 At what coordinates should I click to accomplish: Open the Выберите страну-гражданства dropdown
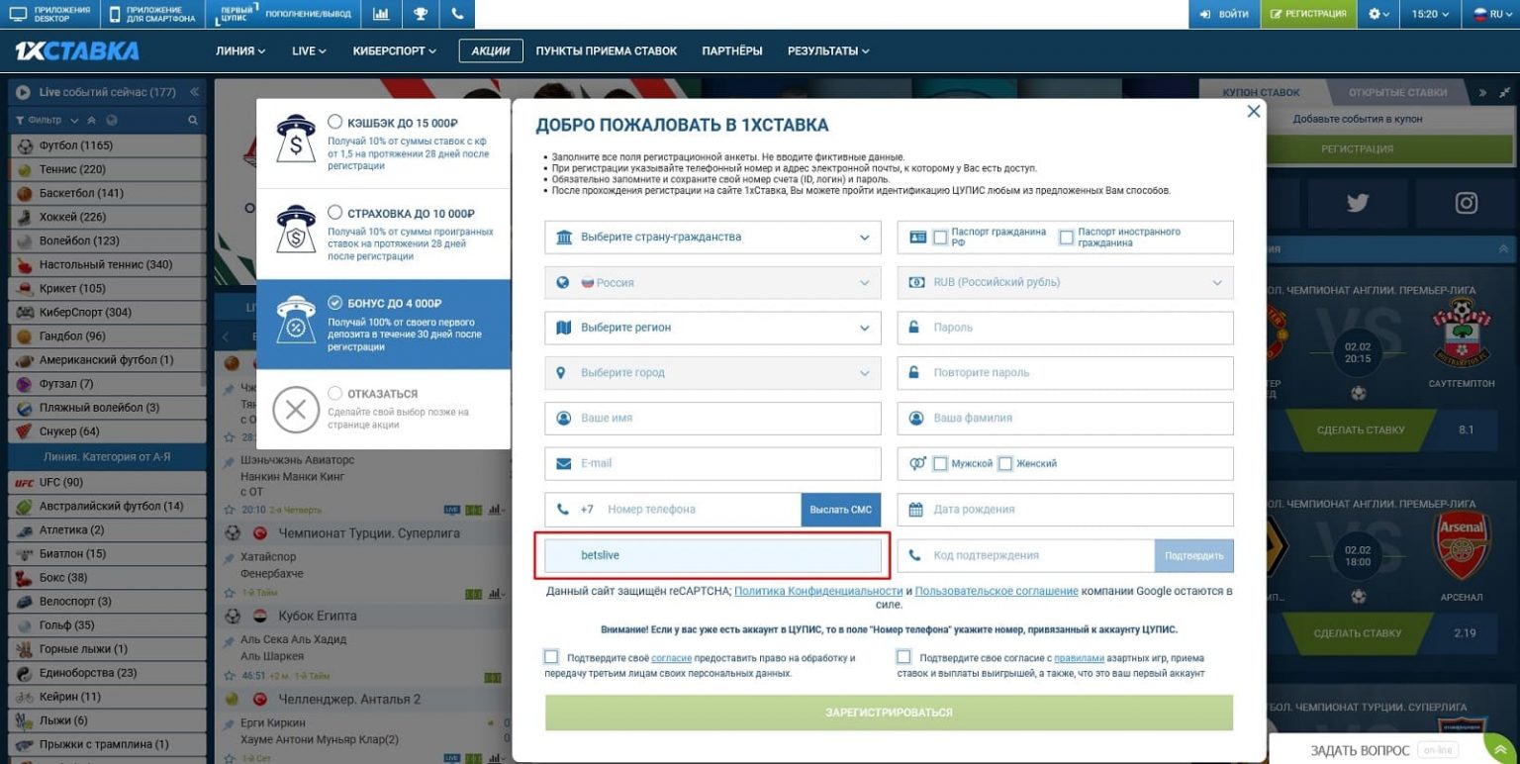712,238
